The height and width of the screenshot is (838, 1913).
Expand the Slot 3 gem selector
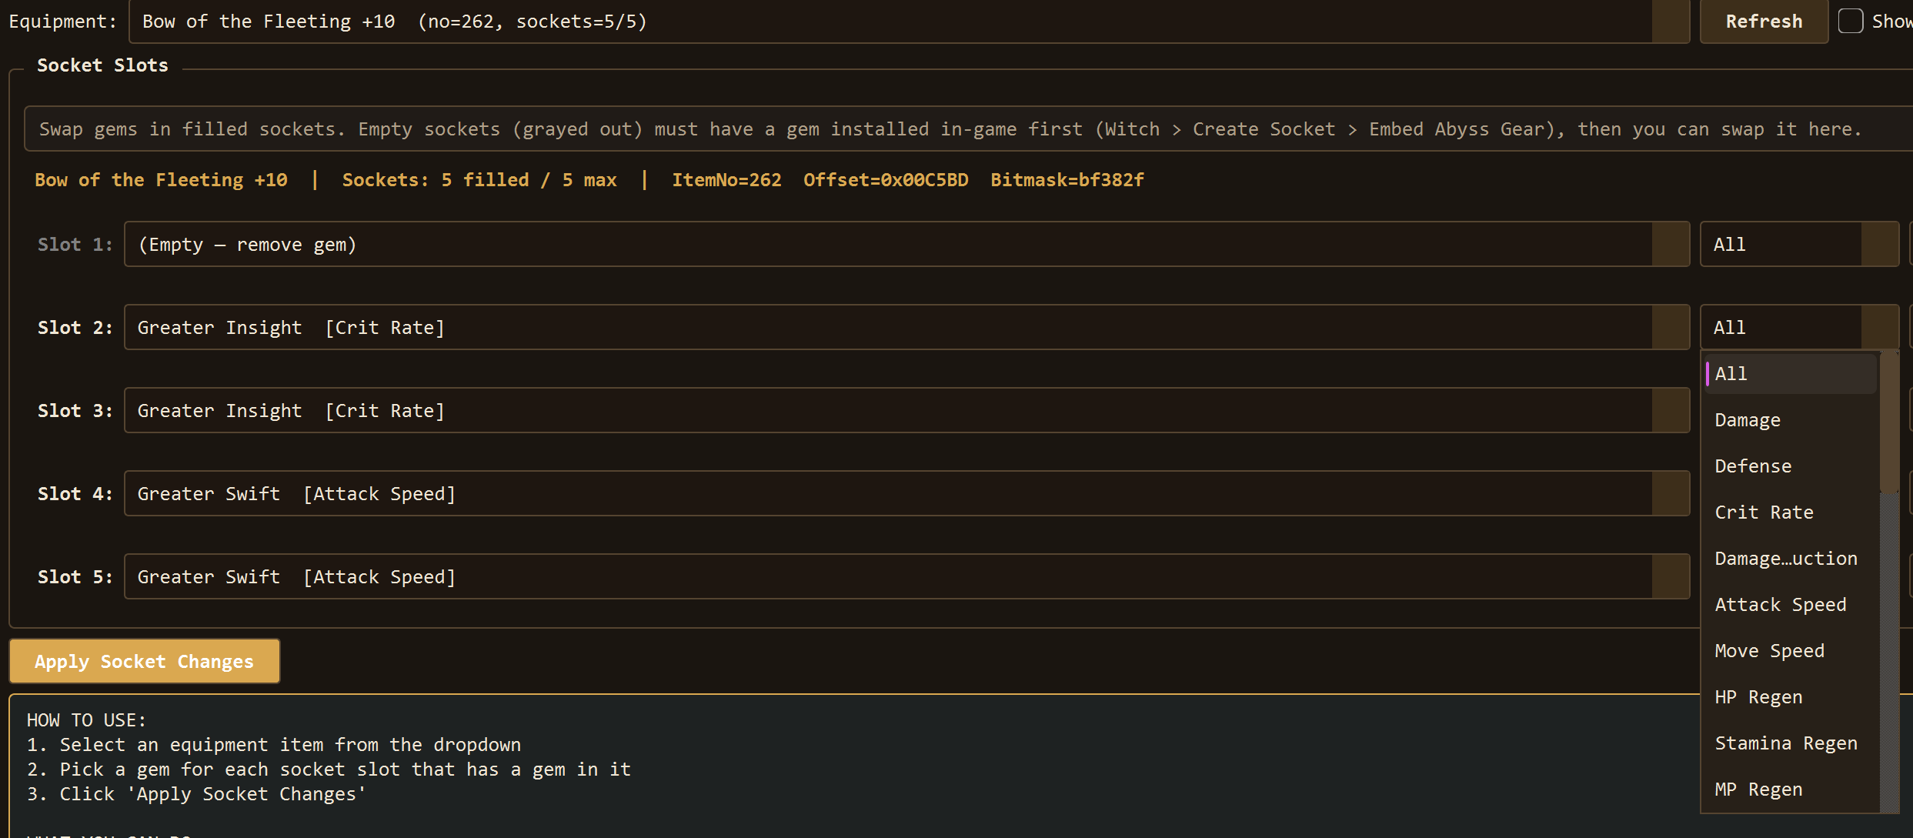[x=1670, y=411]
